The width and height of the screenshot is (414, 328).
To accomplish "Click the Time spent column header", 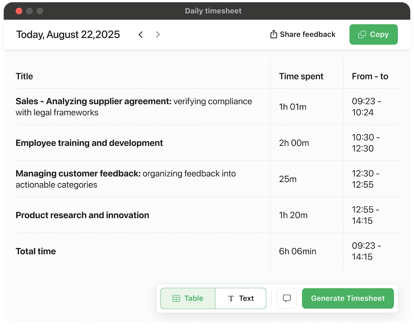I will pos(301,76).
